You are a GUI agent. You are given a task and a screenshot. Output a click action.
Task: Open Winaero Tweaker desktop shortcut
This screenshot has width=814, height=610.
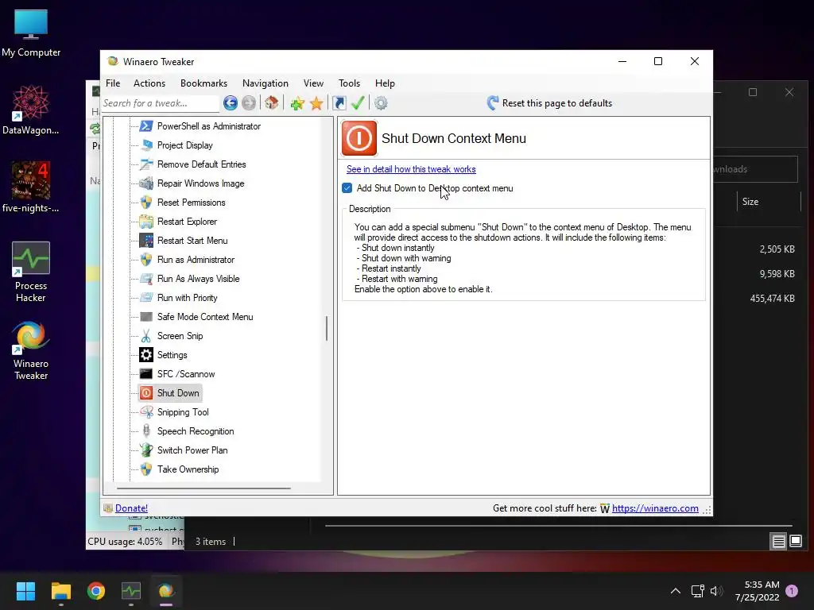[x=31, y=350]
